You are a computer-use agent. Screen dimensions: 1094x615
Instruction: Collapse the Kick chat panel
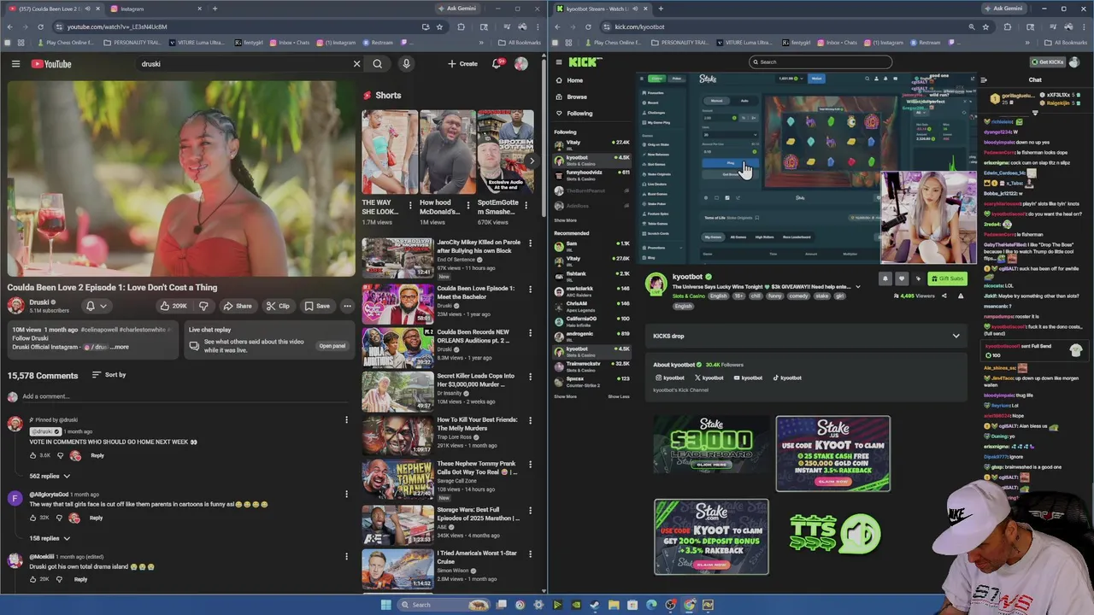984,80
